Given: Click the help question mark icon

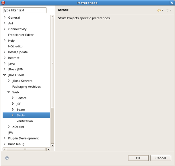Looking at the screenshot, I should (7, 158).
